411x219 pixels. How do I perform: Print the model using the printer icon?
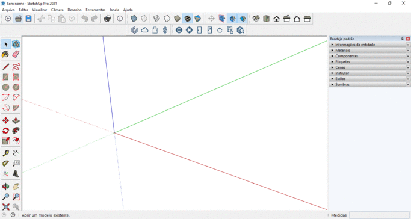107,19
